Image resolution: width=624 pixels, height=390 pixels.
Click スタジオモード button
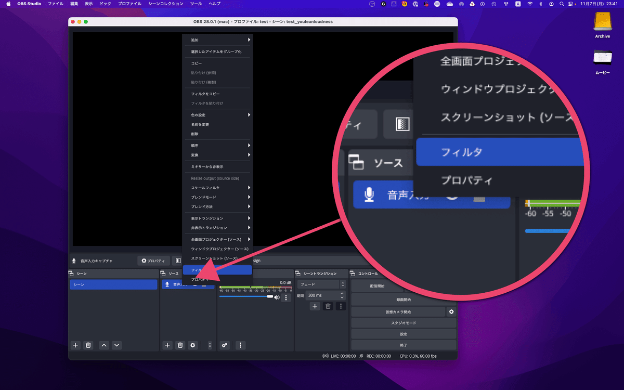coord(404,323)
